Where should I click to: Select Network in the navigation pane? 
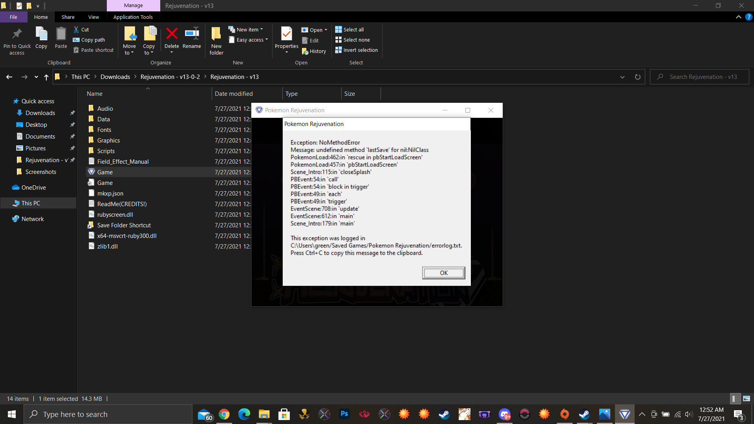tap(33, 219)
